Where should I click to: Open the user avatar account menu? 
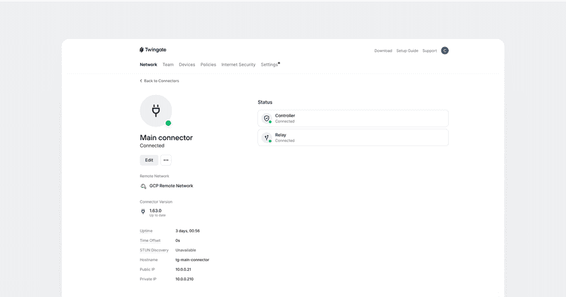tap(445, 51)
